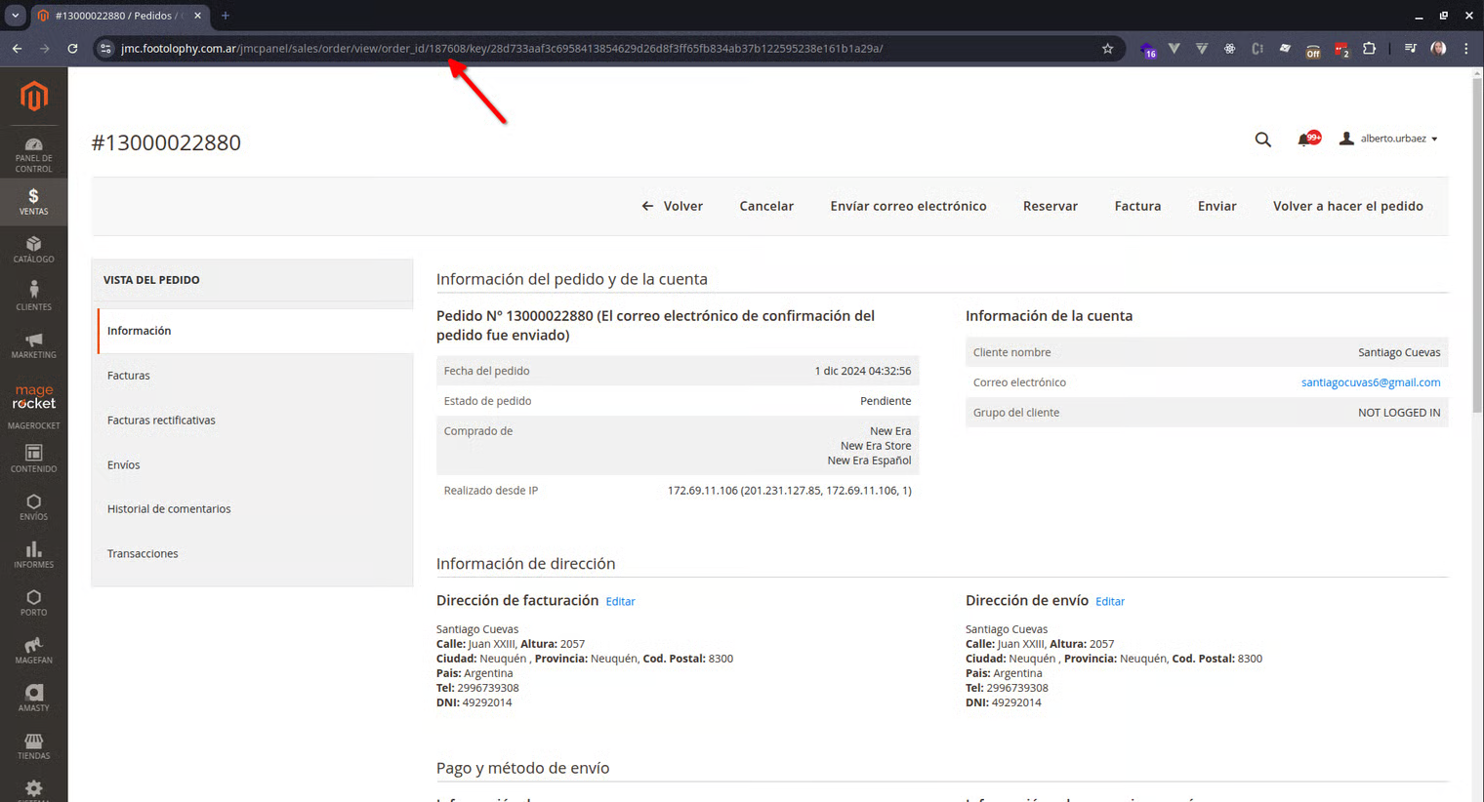Screen dimensions: 1484x802
Task: Click the search magnifier icon
Action: point(1262,140)
